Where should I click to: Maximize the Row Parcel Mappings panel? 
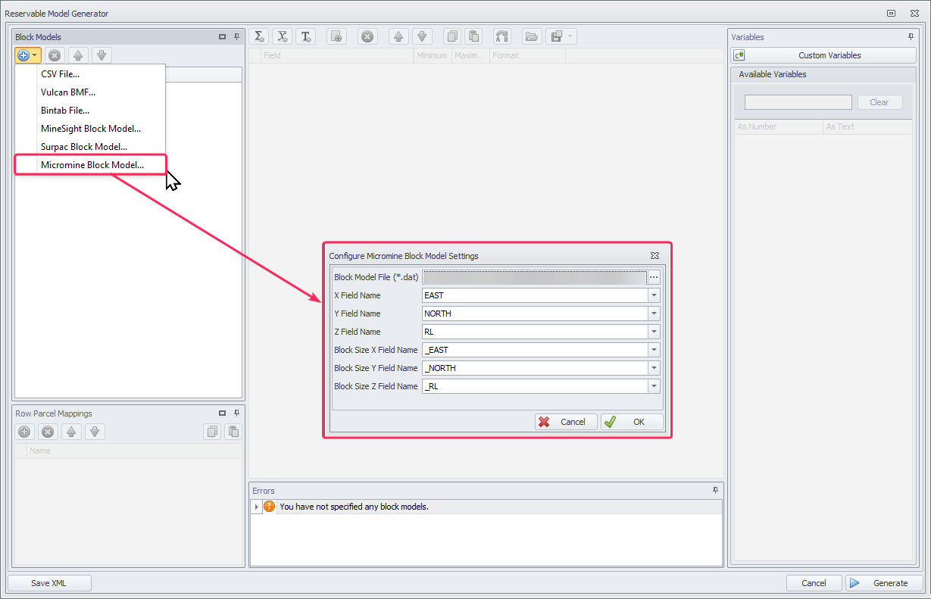tap(222, 413)
